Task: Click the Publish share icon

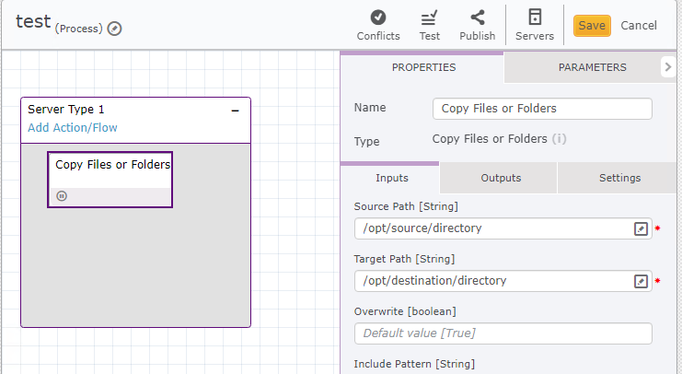Action: click(x=477, y=18)
